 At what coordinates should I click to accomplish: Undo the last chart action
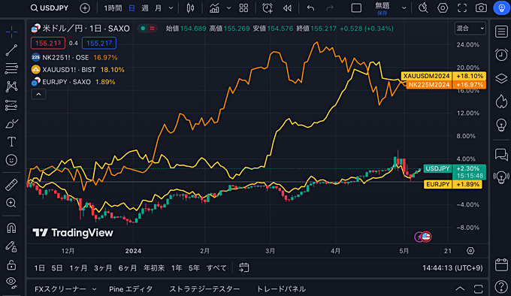point(310,8)
